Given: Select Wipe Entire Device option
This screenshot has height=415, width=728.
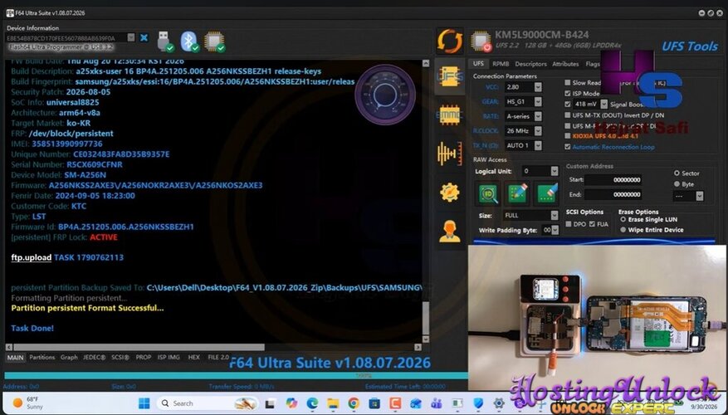Looking at the screenshot, I should coord(623,230).
